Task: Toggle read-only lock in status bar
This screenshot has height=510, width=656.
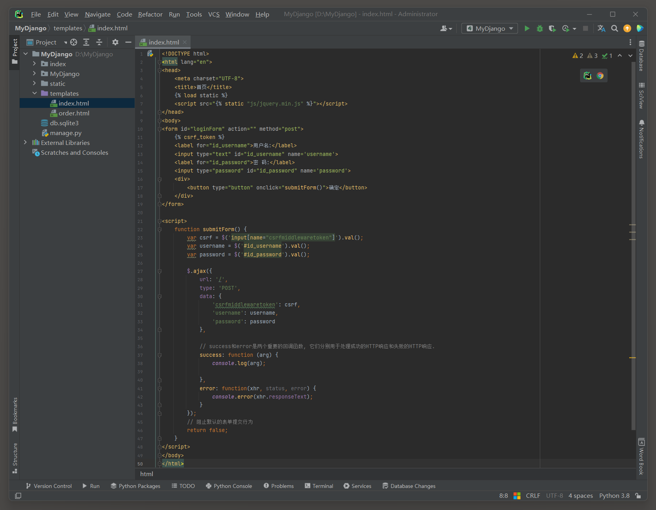Action: tap(638, 496)
